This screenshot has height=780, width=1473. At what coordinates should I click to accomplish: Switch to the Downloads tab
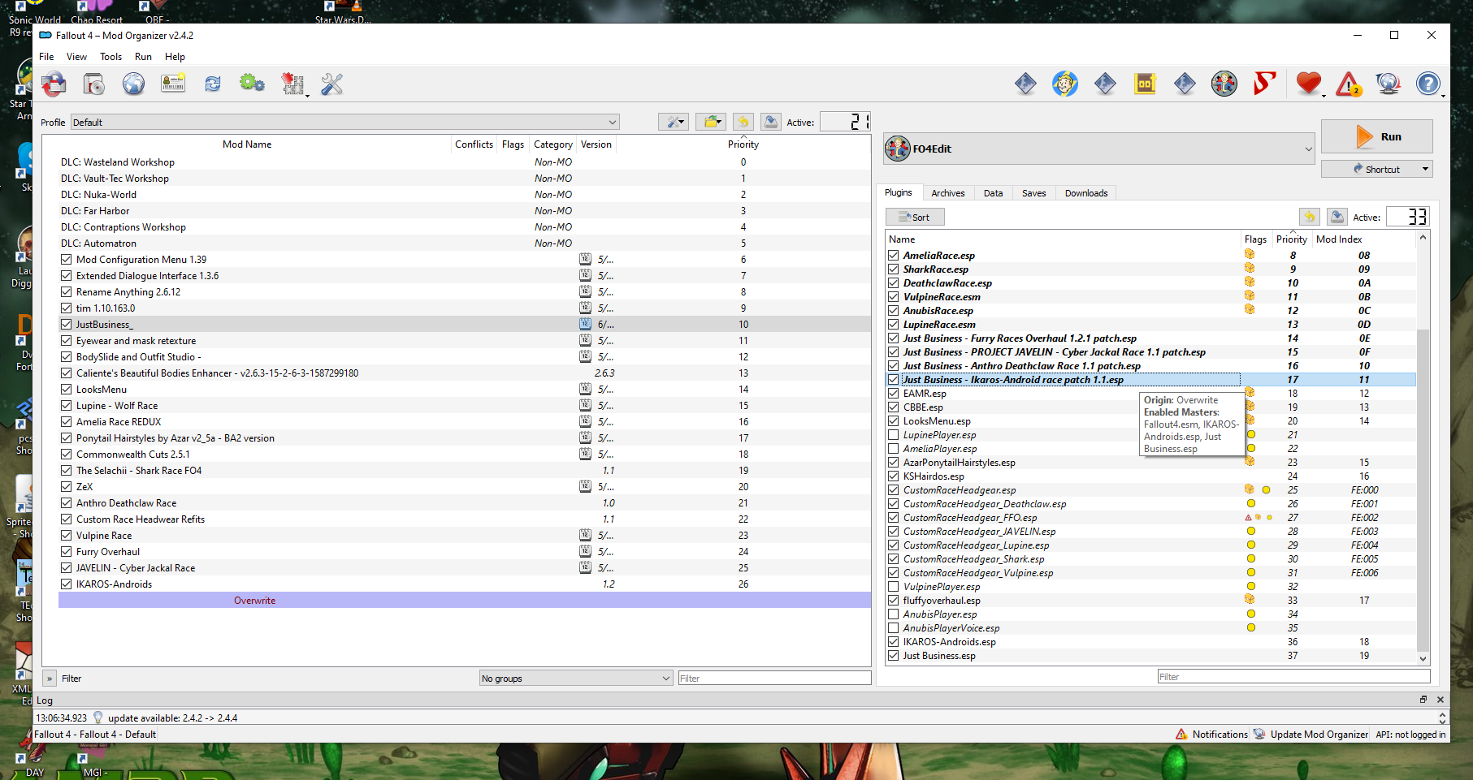tap(1086, 193)
